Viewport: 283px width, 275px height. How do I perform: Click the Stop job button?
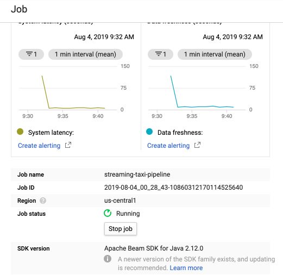point(121,229)
